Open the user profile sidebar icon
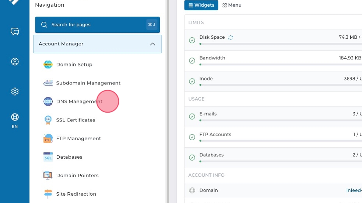Image resolution: width=362 pixels, height=203 pixels. point(15,62)
